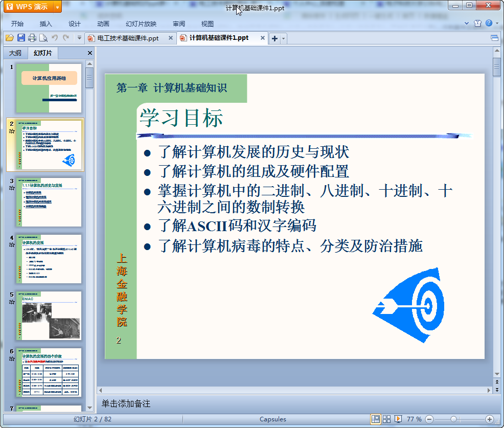
Task: Open the 开始 ribbon tab
Action: [x=17, y=24]
